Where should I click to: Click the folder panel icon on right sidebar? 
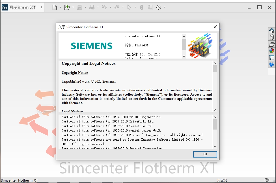tap(271, 44)
